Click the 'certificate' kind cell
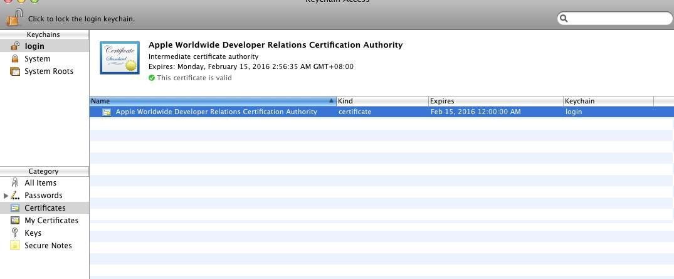The width and height of the screenshot is (674, 279). pos(355,112)
